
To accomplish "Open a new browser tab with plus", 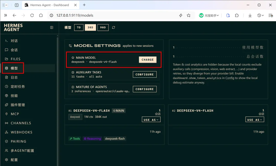I will click(84, 5).
